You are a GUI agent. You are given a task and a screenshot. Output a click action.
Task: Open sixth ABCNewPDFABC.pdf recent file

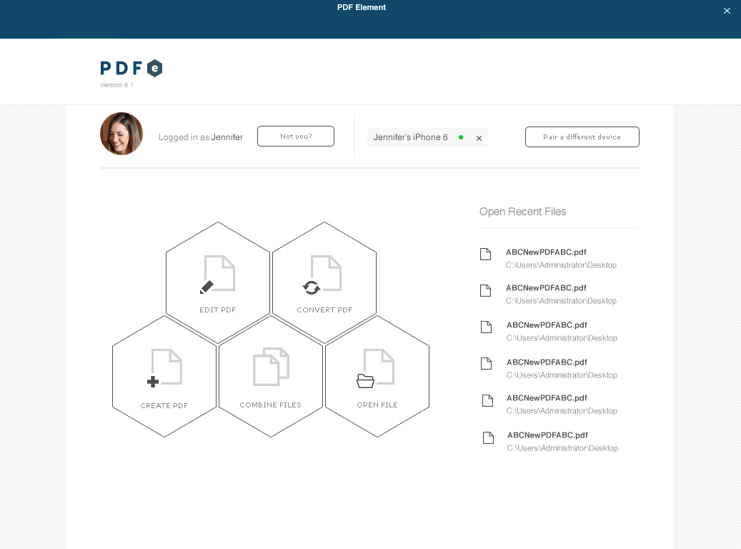[x=548, y=435]
